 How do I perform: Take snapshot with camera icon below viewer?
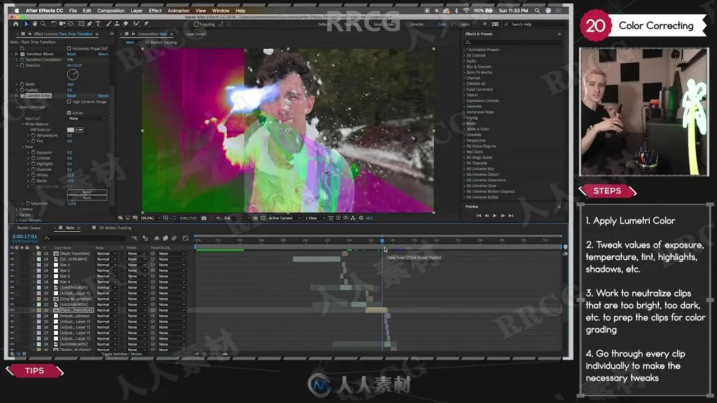[203, 218]
